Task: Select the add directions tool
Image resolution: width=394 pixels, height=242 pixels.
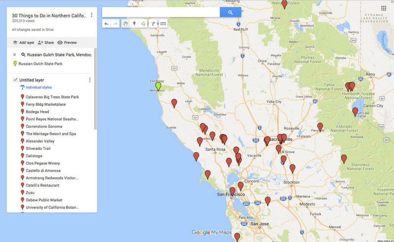Action: pyautogui.click(x=153, y=24)
